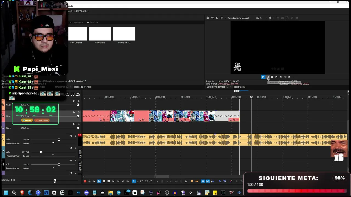Switch to the Medios de proyecto tab
This screenshot has height=197, width=351.
pos(83,87)
